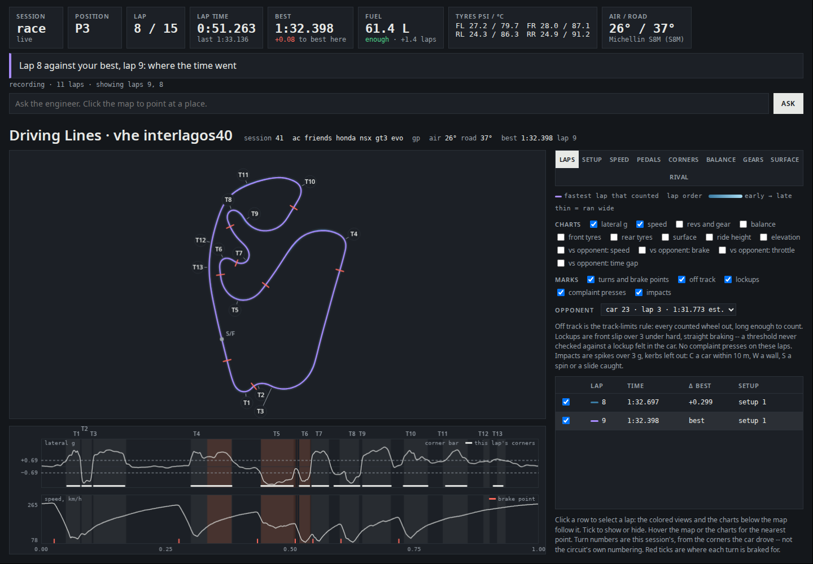This screenshot has height=564, width=813.
Task: Click the Lap 8 against your best banner
Action: tap(406, 66)
